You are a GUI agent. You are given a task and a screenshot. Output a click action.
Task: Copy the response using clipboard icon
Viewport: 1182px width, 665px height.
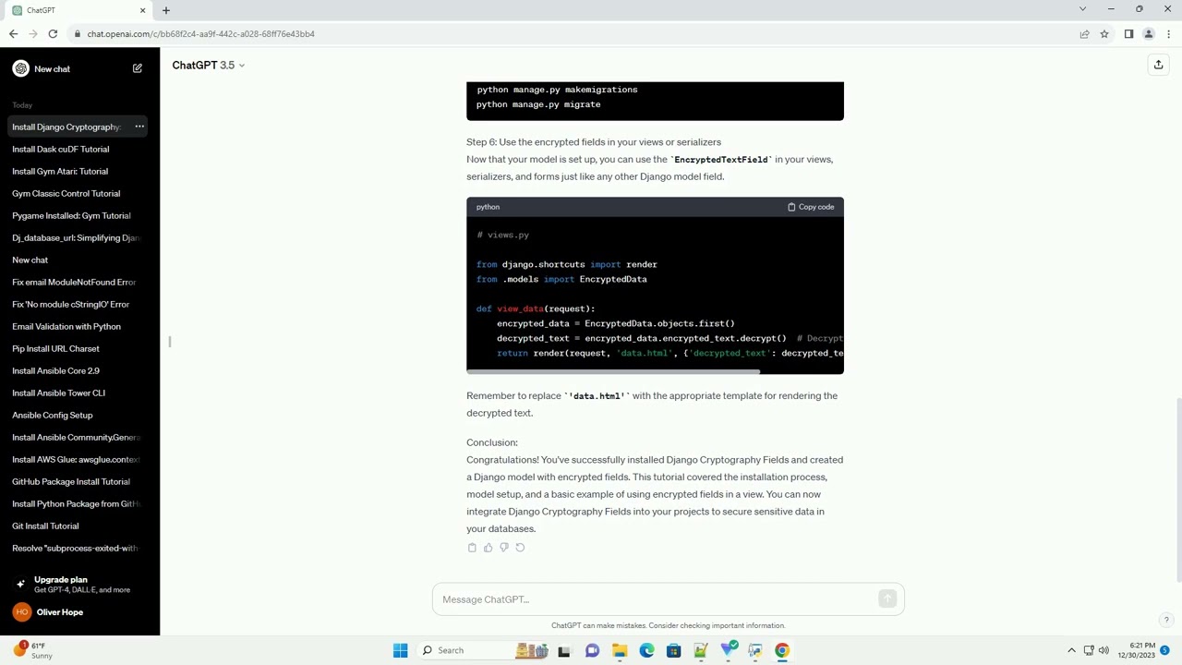click(x=472, y=548)
